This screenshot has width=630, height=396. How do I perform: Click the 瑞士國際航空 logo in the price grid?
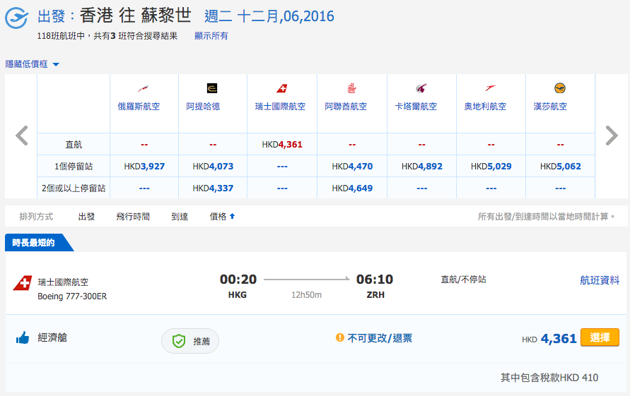coord(282,88)
